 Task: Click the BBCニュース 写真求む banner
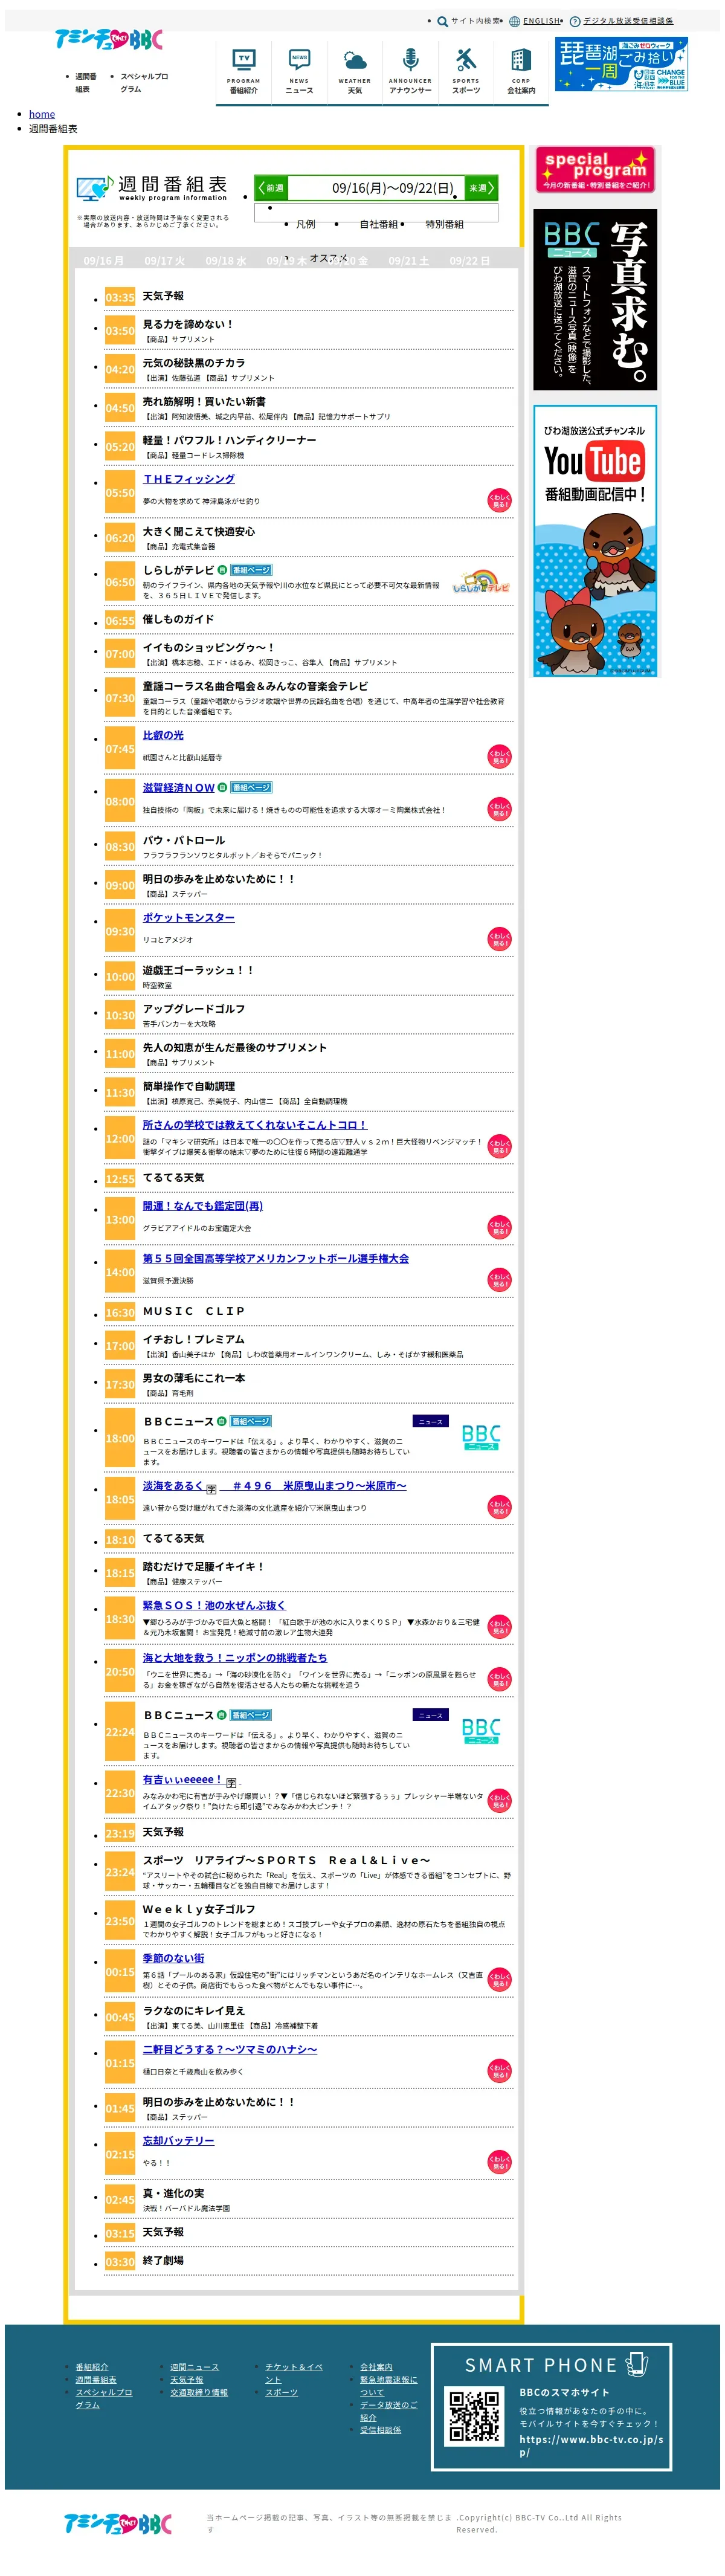[595, 300]
